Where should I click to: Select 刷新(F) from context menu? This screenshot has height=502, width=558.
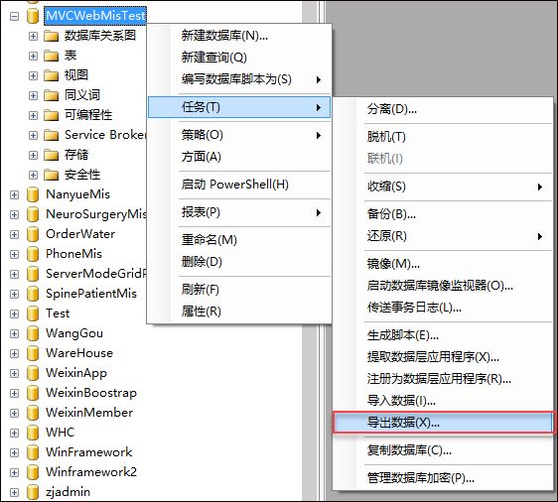point(239,290)
